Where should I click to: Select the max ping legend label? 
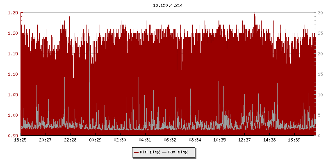coord(178,152)
